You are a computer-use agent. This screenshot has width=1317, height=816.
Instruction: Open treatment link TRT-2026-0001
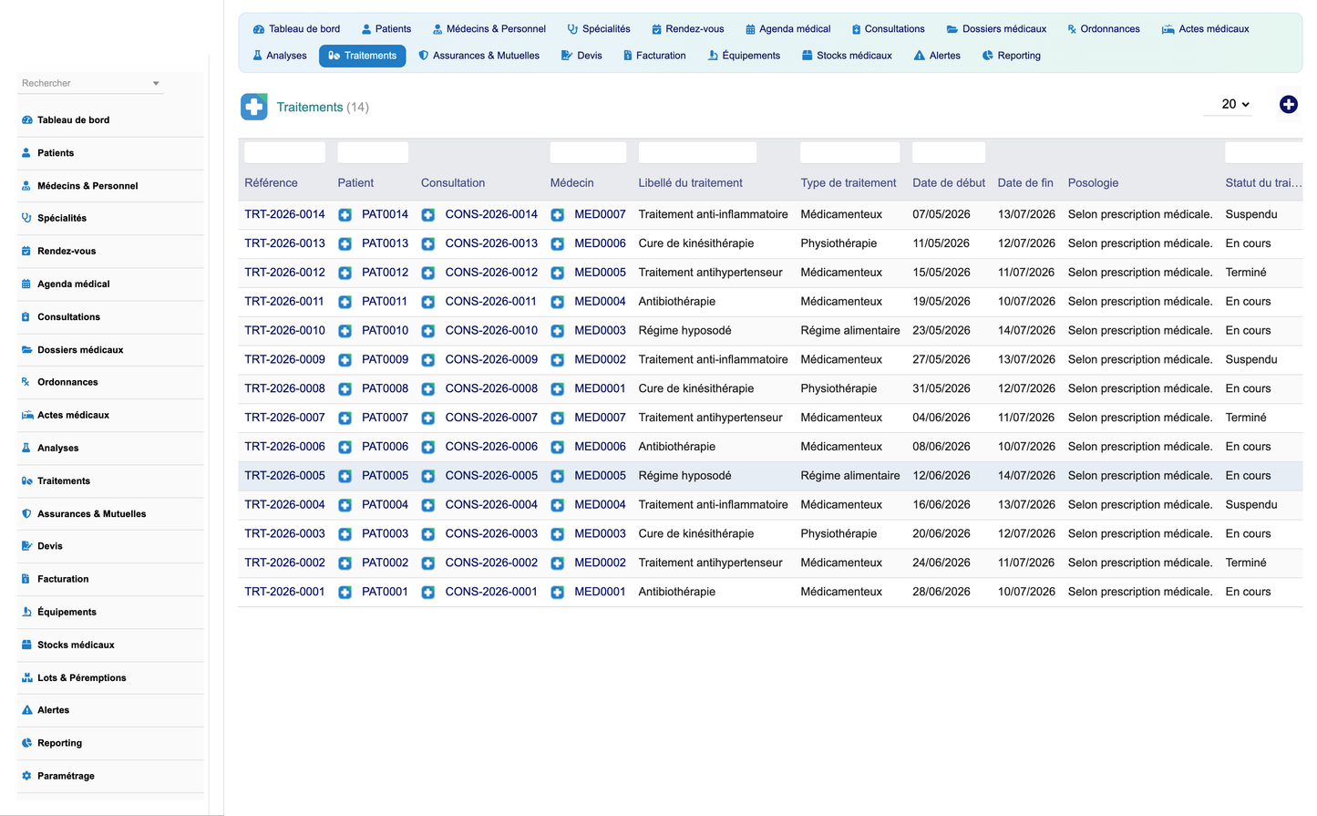tap(284, 593)
